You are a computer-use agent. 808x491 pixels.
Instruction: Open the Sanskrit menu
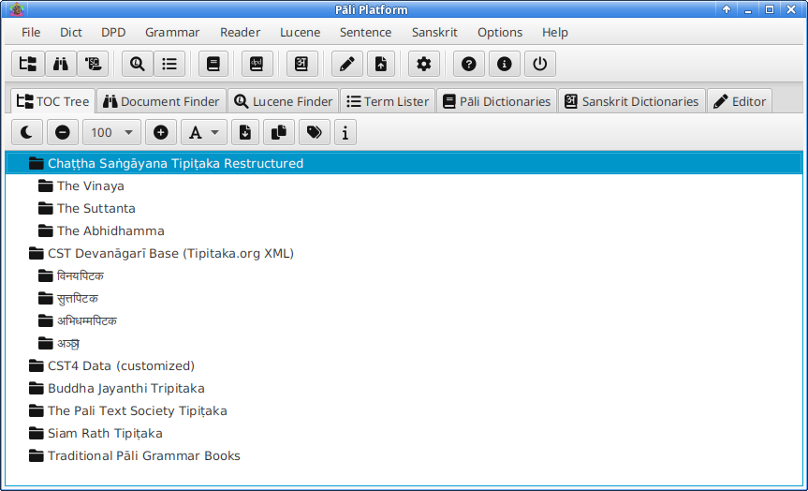click(x=434, y=32)
